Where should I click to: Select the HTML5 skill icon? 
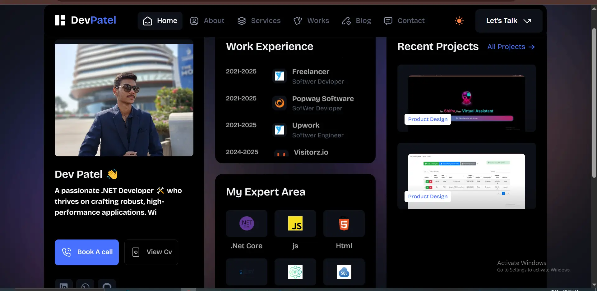(x=344, y=223)
